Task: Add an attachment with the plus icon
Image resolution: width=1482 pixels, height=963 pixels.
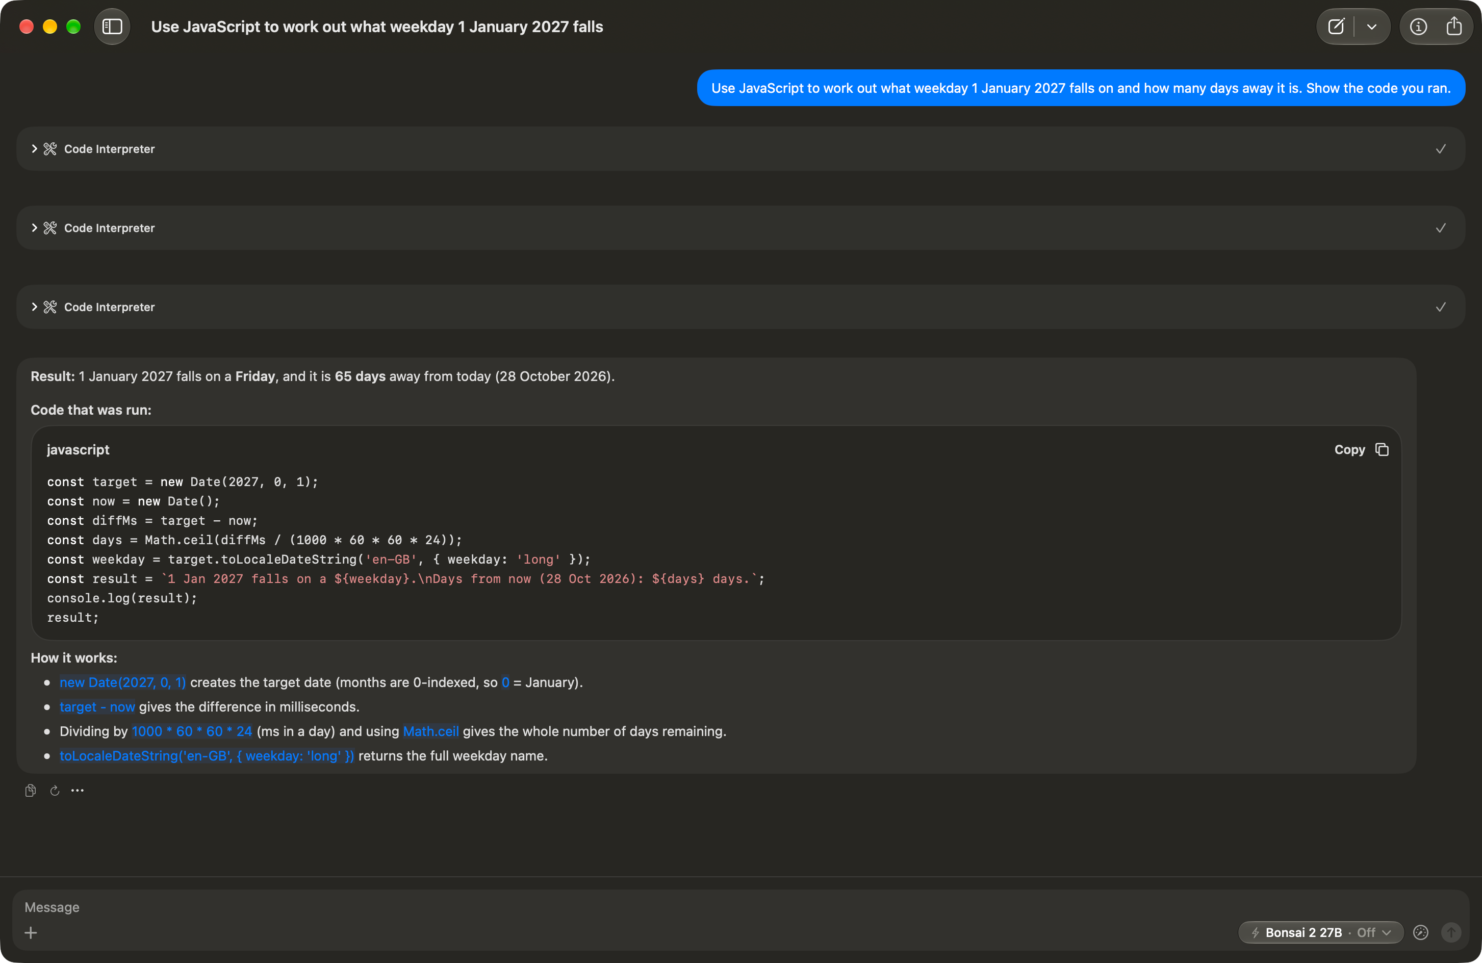Action: click(31, 932)
